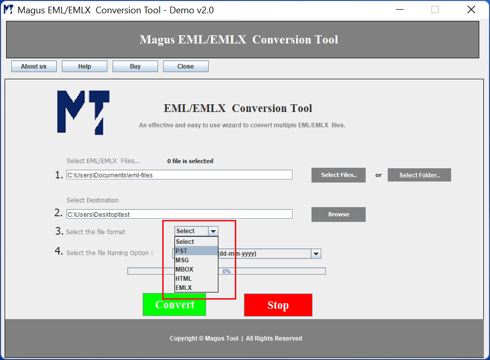Click the large MT logo image

(x=83, y=112)
